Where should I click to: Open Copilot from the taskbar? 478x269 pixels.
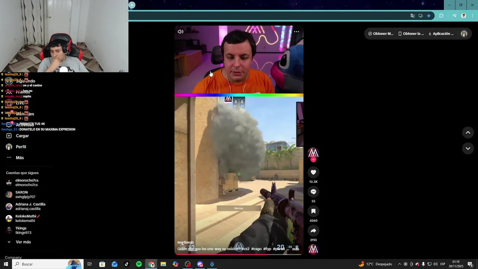click(x=176, y=264)
